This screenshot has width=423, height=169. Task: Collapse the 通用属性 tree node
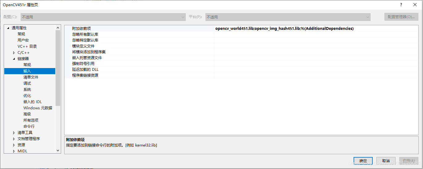[x=8, y=28]
